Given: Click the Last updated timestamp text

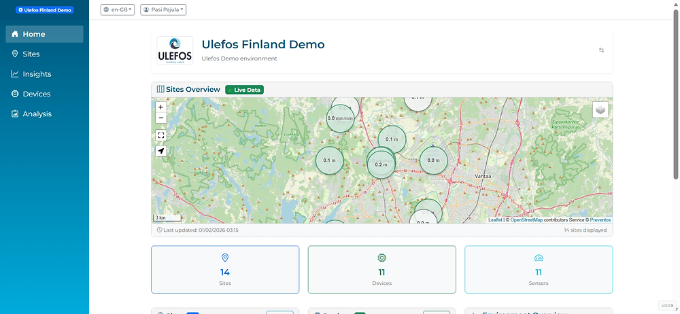Looking at the screenshot, I should coord(197,230).
